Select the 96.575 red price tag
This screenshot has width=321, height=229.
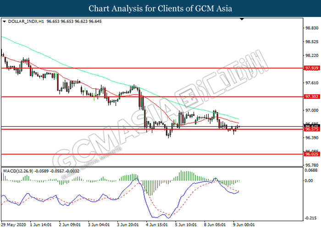(x=311, y=130)
